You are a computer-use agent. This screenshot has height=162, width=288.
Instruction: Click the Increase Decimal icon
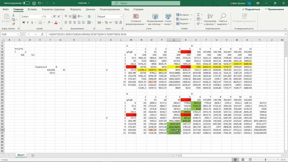coord(116,22)
